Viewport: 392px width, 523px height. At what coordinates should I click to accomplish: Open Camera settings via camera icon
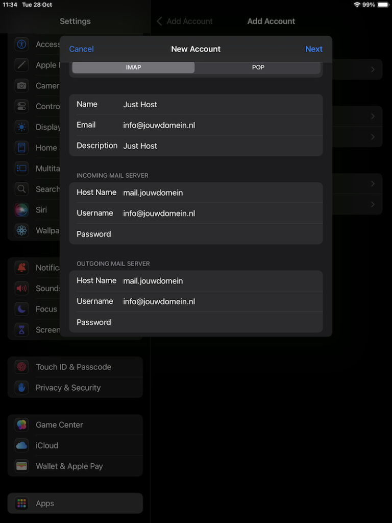click(21, 85)
